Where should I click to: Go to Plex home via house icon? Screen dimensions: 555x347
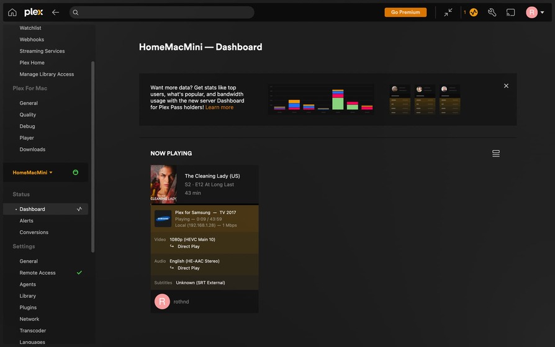12,12
